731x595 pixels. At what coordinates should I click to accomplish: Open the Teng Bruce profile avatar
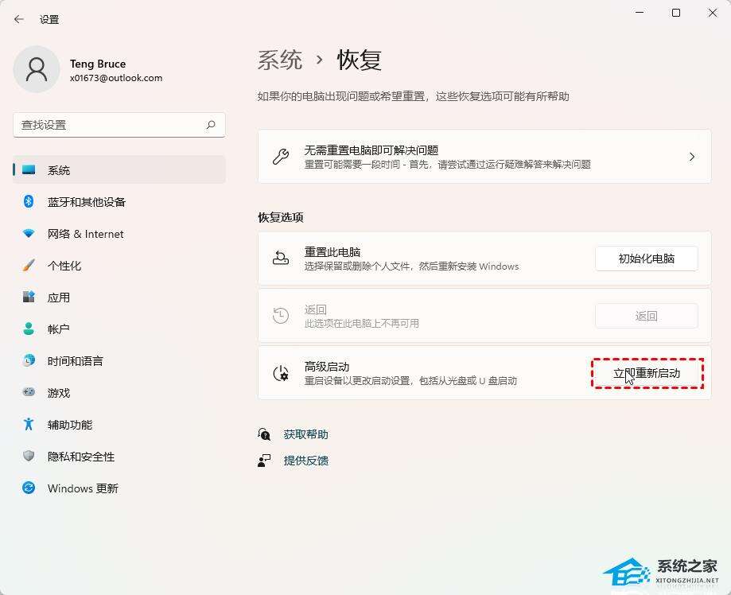pyautogui.click(x=37, y=69)
